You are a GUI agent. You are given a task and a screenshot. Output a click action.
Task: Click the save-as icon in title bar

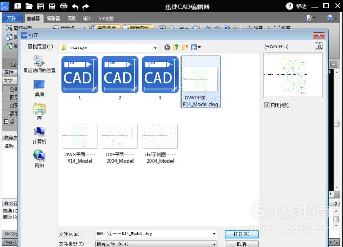click(52, 6)
